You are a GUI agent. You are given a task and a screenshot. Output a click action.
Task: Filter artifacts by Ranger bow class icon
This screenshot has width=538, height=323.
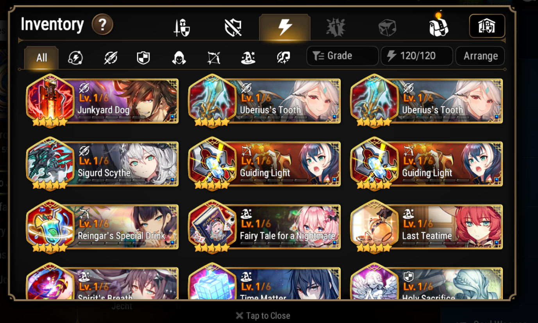point(213,58)
